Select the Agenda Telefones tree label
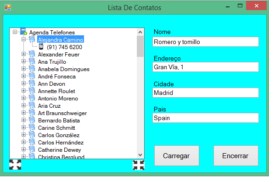Screen dimensions: 269x177 pyautogui.click(x=52, y=33)
